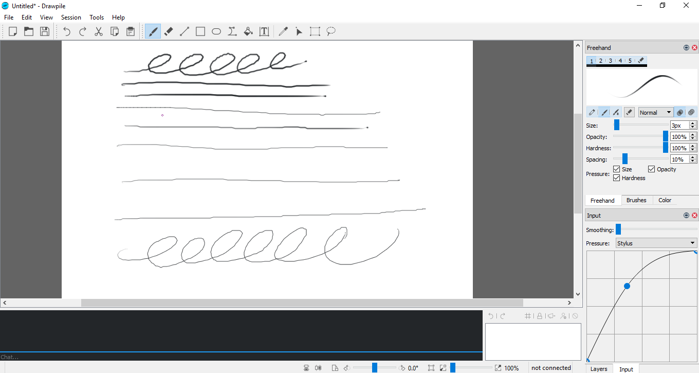Select the Eraser tool in the toolbar
Image resolution: width=699 pixels, height=373 pixels.
point(169,31)
